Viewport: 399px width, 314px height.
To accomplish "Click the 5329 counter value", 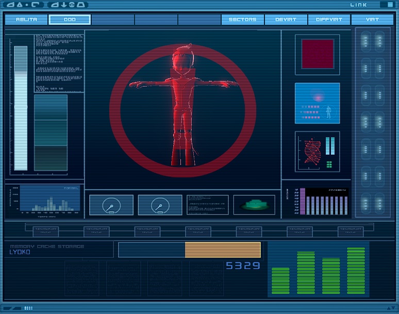I will [x=243, y=266].
